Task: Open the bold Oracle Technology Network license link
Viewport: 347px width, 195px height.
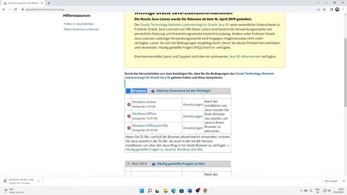Action: (200, 76)
